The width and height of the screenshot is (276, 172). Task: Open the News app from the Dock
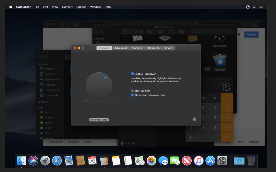[x=187, y=161]
